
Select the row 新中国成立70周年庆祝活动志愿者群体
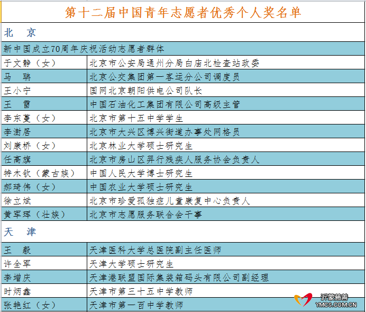click(x=183, y=49)
